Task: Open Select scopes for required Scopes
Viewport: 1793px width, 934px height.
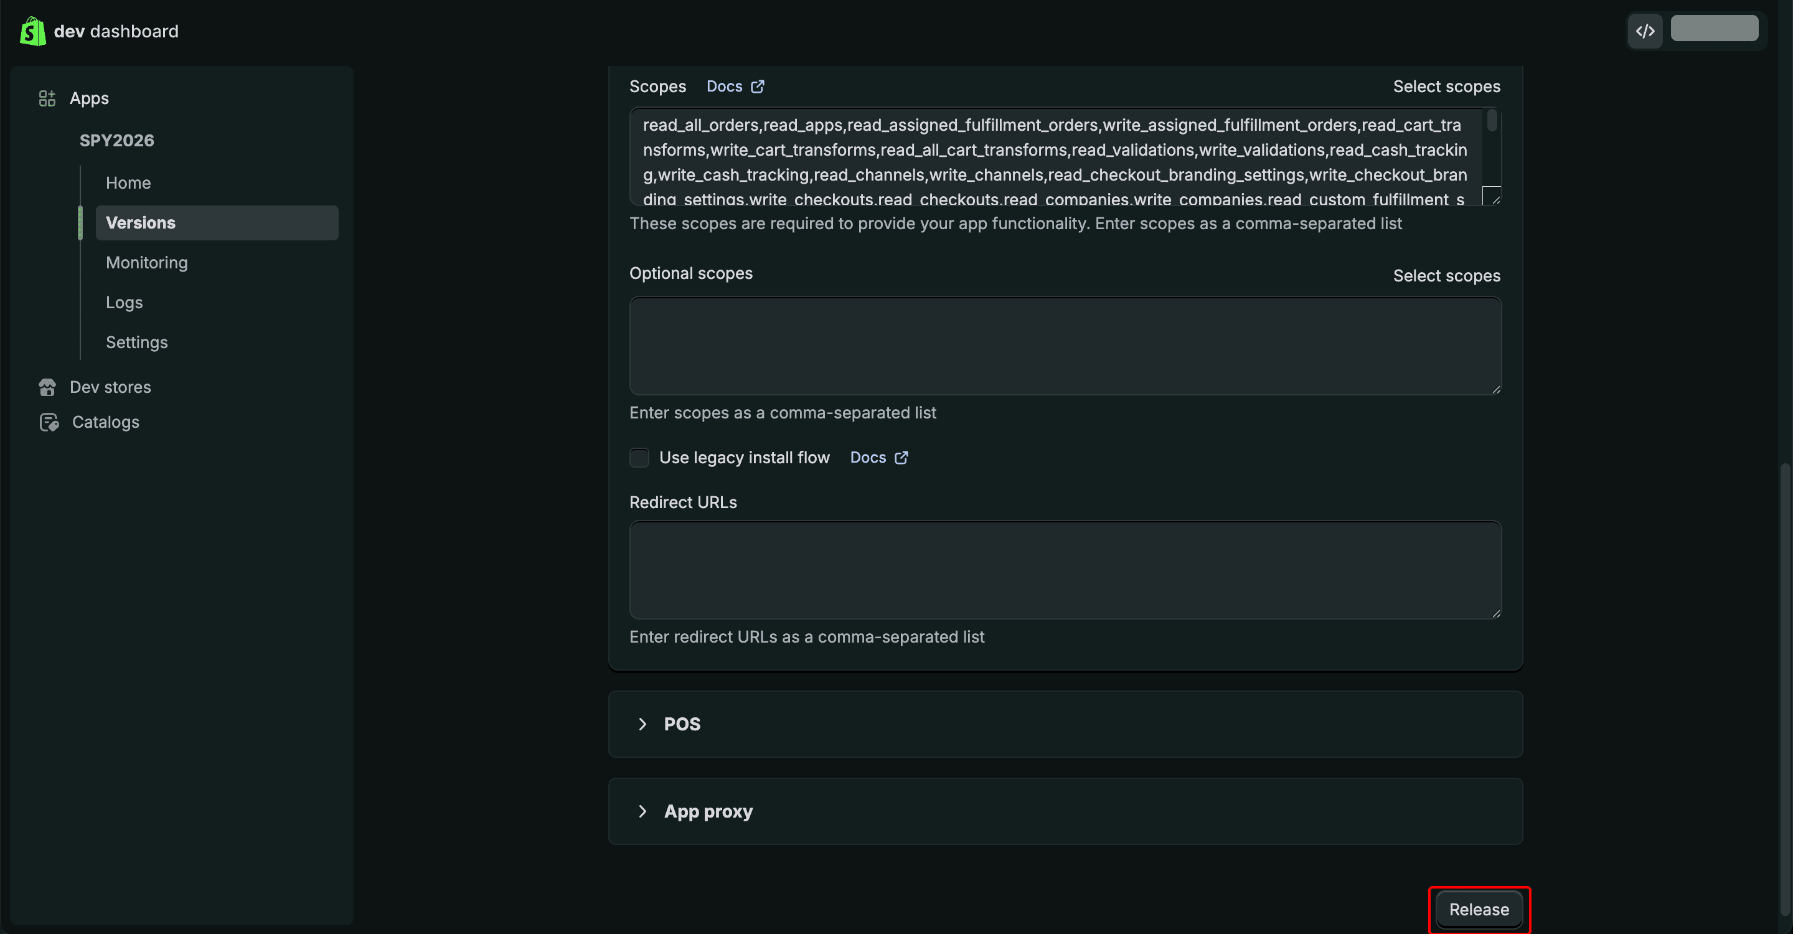Action: click(x=1446, y=87)
